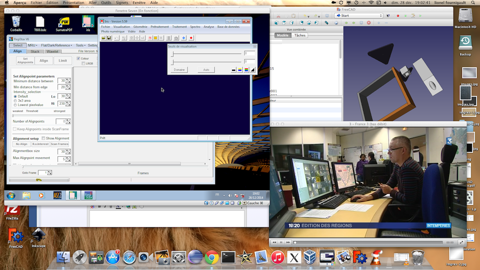The height and width of the screenshot is (270, 480).
Task: Select the Default intensity selection radio
Action: click(x=15, y=96)
